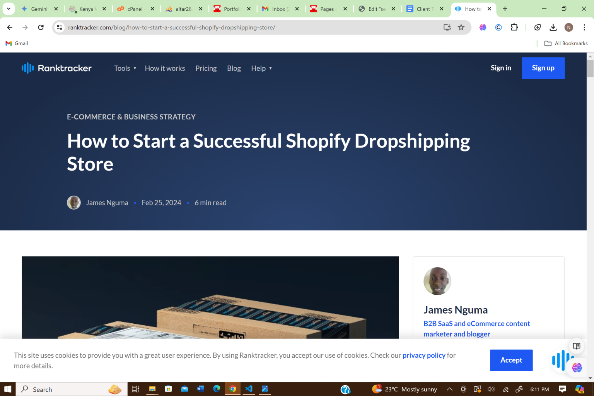Screen dimensions: 594x396
Task: Click the large author photo in sidebar
Action: [x=437, y=281]
